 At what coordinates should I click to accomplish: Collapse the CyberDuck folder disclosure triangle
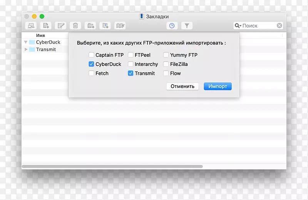[26, 42]
